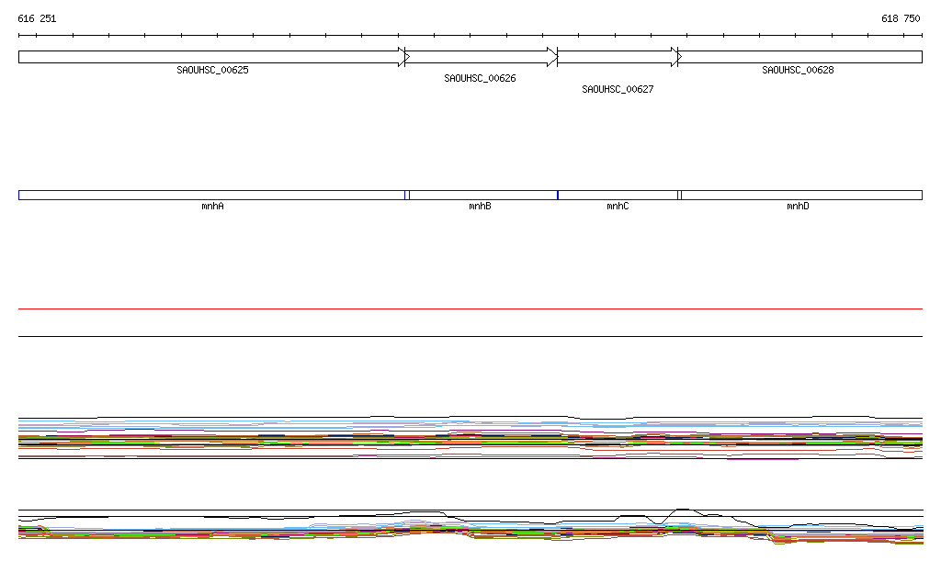The image size is (941, 561).
Task: Click the SAOUHSC_00625 gene arrow bar
Action: coord(208,57)
